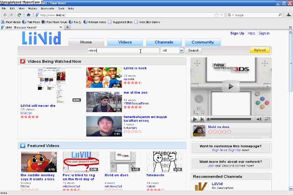Open the Suggested Sites bookmark
The height and width of the screenshot is (195, 293).
120,22
